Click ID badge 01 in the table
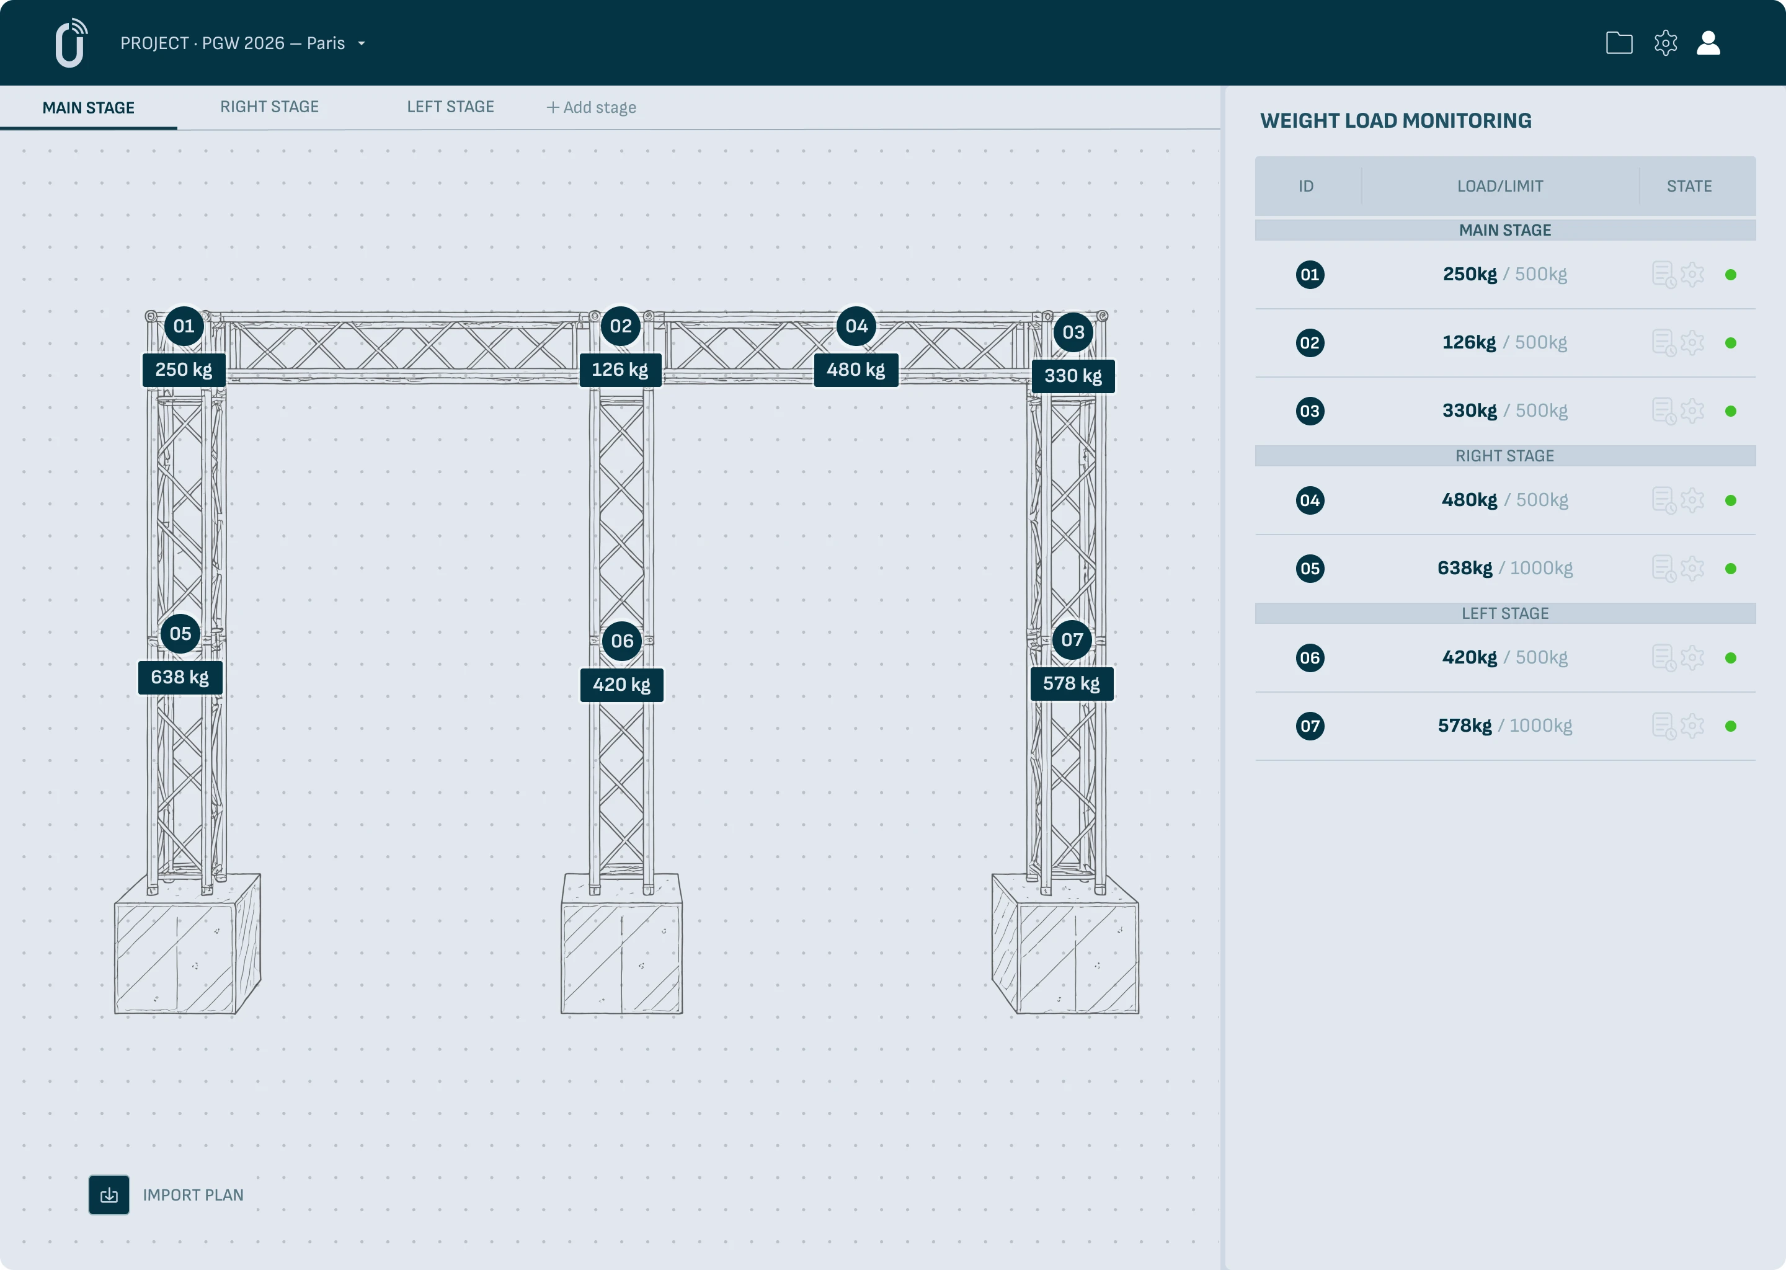This screenshot has width=1786, height=1270. pos(1310,275)
